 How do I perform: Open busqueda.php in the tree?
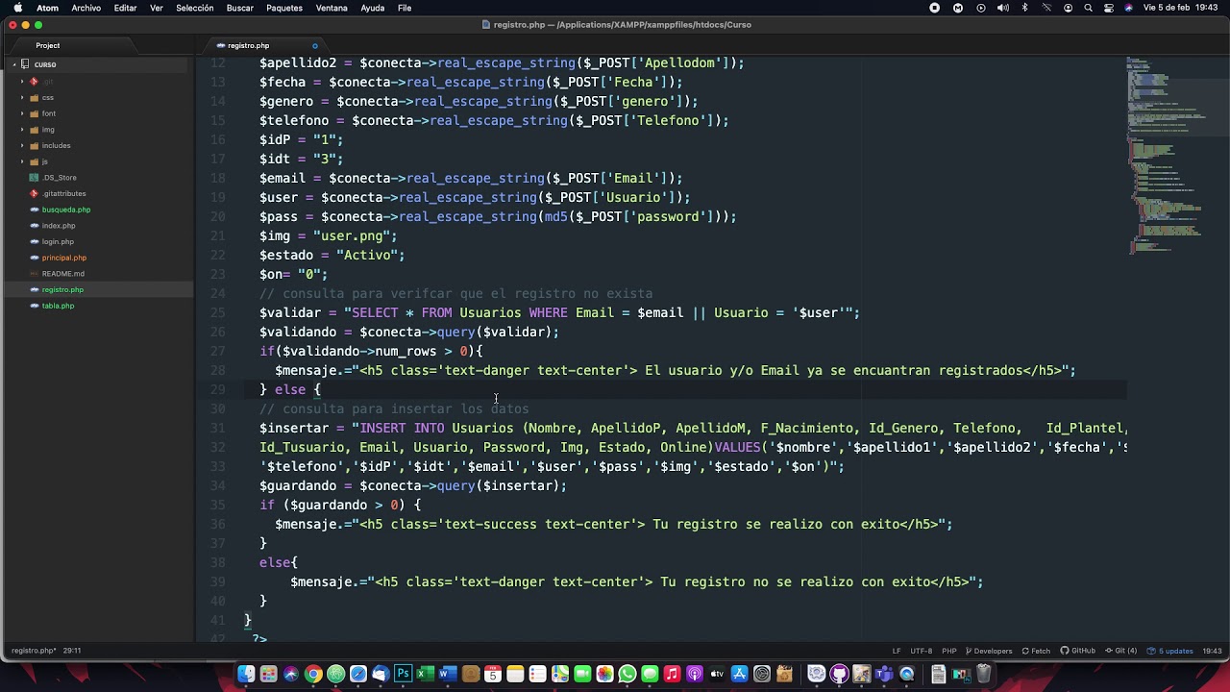[65, 210]
